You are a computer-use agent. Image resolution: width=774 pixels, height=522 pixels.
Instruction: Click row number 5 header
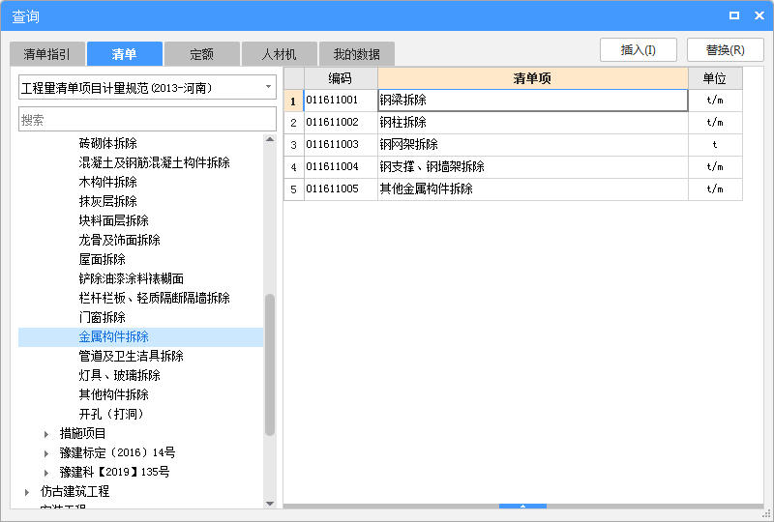click(x=294, y=188)
